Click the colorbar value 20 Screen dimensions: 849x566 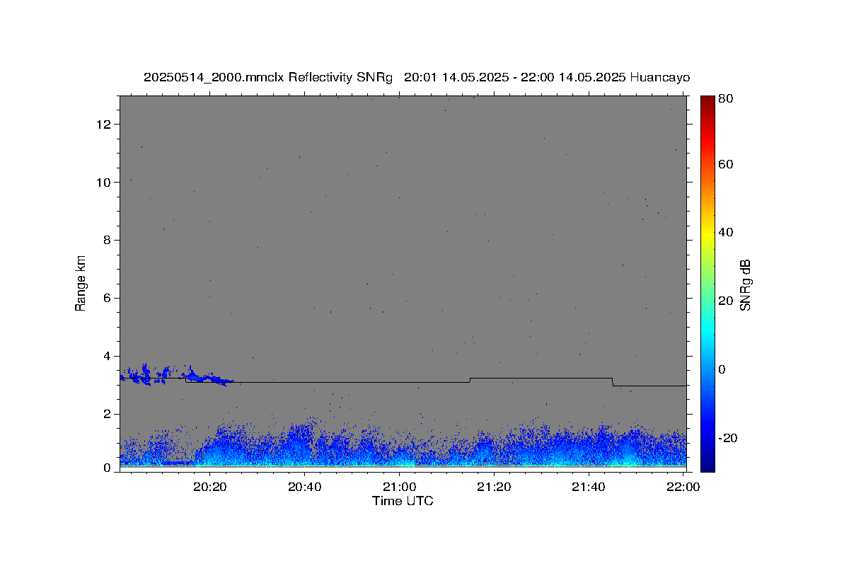725,301
